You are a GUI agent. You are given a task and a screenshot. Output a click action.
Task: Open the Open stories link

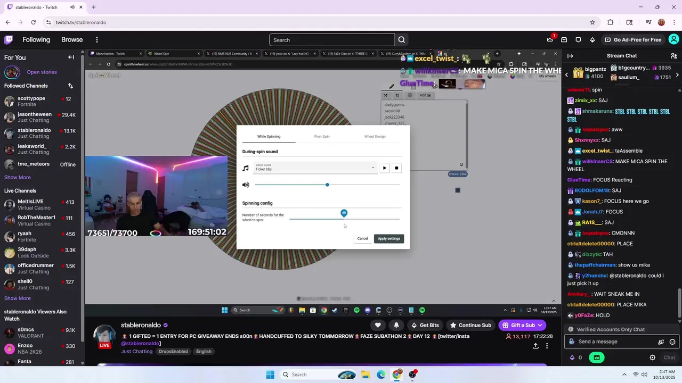click(42, 72)
